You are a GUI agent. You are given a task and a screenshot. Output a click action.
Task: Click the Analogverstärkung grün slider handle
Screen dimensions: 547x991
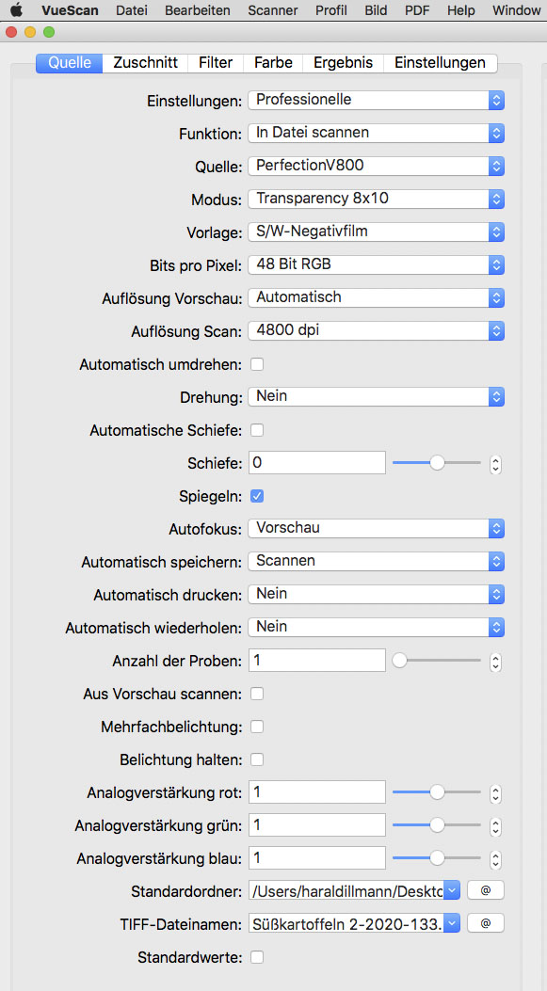point(437,825)
